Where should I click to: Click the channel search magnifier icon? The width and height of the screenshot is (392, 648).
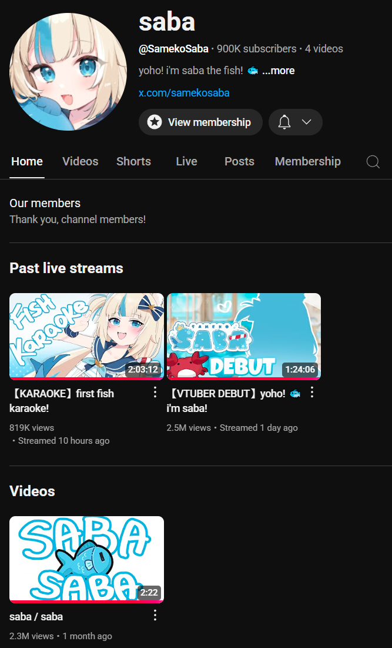[x=373, y=162]
